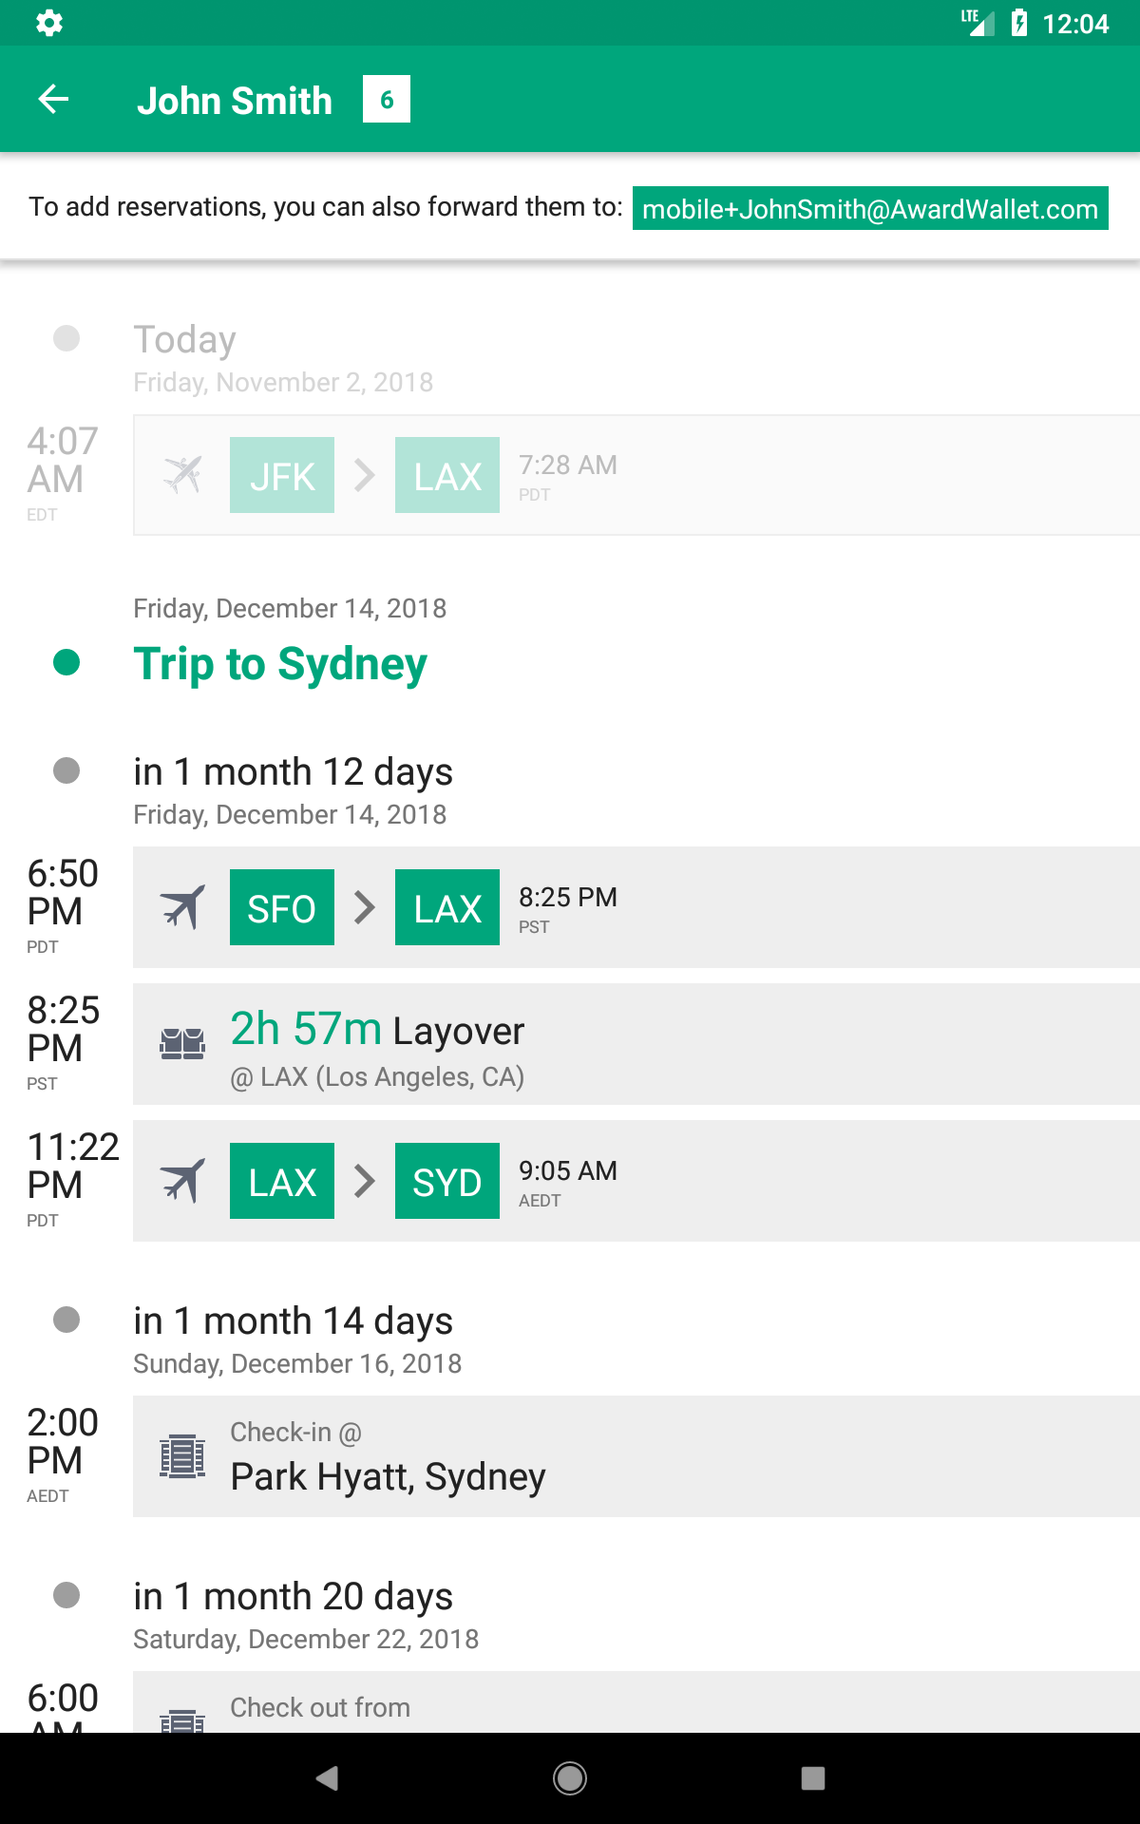Open the Park Hyatt, Sydney check-in entry
This screenshot has height=1824, width=1140.
pyautogui.click(x=627, y=1456)
